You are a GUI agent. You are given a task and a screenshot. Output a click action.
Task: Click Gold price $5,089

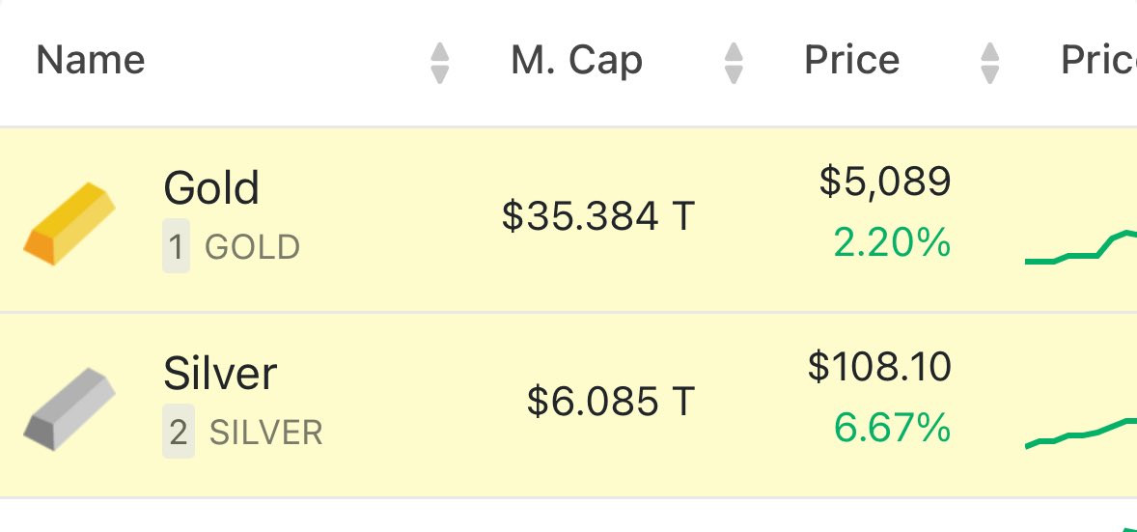coord(885,182)
